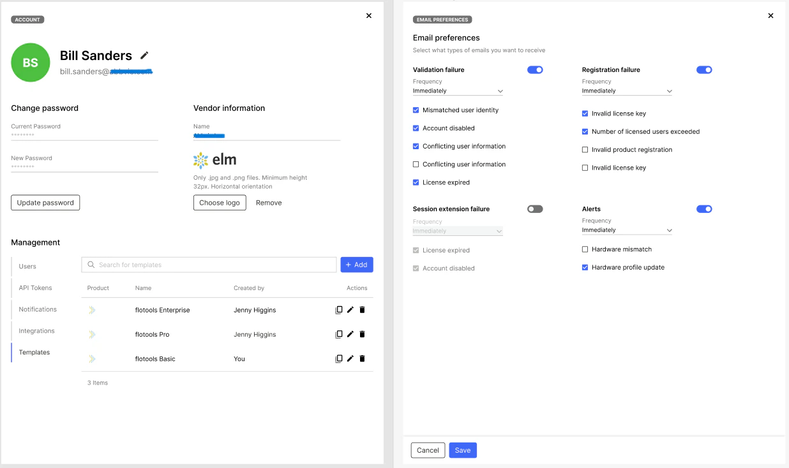Check the Invalid product registration checkbox
Viewport: 789px width, 468px height.
click(585, 149)
